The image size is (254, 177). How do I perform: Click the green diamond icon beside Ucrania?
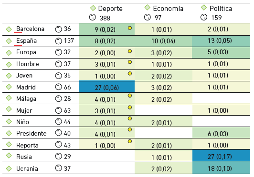[9, 168]
